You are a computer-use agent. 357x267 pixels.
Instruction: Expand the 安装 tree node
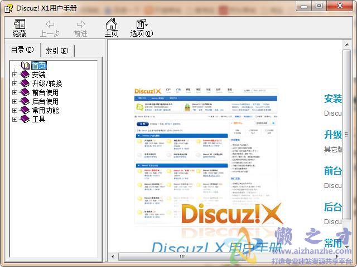[x=15, y=75]
